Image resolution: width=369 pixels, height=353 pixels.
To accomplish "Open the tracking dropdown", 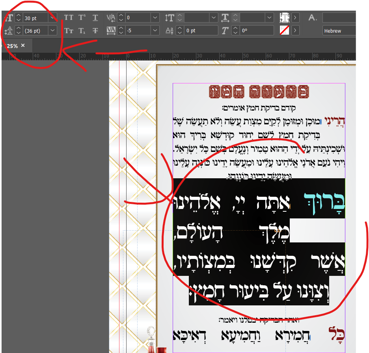I will [155, 31].
